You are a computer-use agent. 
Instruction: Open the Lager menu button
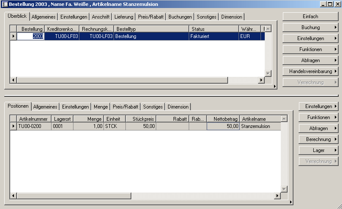click(x=318, y=150)
